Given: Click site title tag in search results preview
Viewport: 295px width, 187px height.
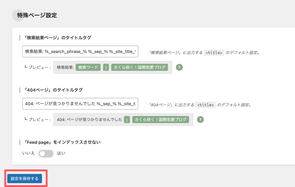Looking at the screenshot, I should pyautogui.click(x=139, y=67).
